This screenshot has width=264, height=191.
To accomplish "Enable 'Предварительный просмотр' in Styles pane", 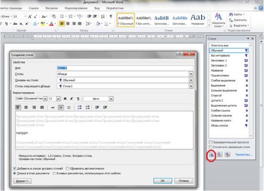I will tap(210, 142).
